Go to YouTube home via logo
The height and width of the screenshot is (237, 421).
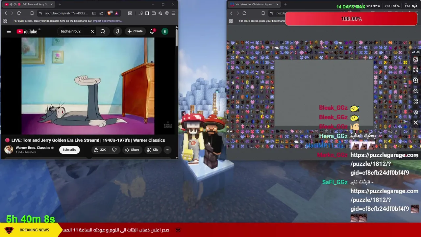27,31
